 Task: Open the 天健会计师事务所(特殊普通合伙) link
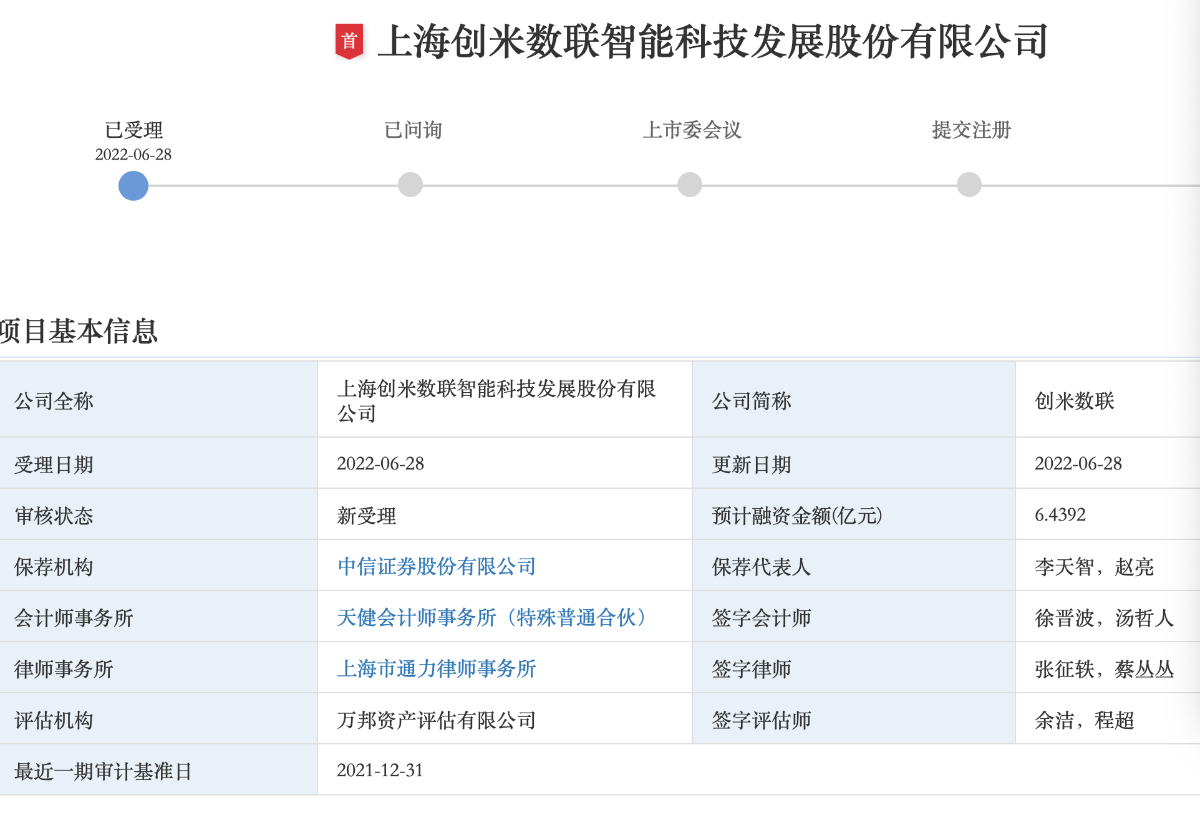491,617
